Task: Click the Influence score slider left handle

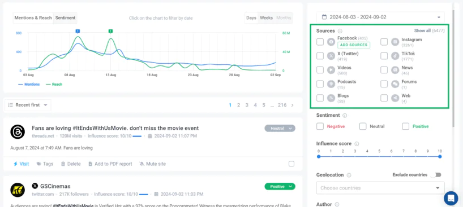Action: pyautogui.click(x=319, y=157)
